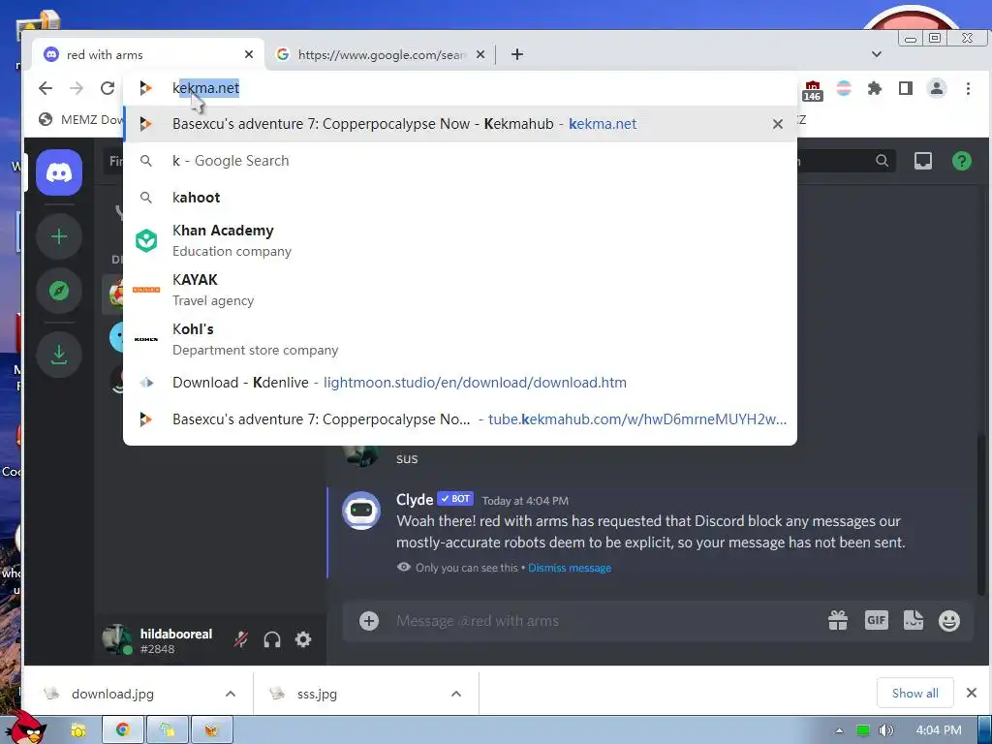
Task: Click Show all downloads button
Action: point(914,694)
